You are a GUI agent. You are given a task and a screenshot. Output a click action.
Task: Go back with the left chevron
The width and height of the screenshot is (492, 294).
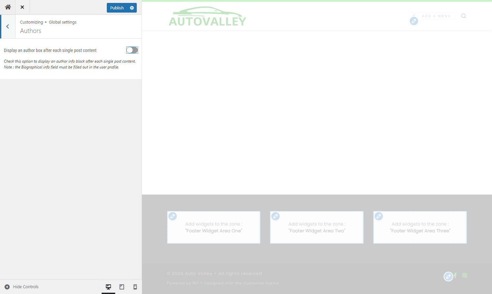pos(8,26)
